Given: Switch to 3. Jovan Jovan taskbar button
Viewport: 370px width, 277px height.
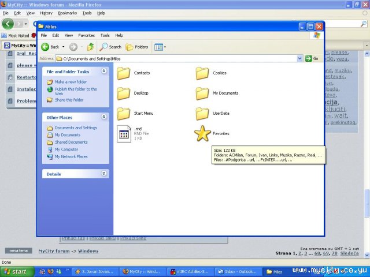Looking at the screenshot, I should coord(95,272).
